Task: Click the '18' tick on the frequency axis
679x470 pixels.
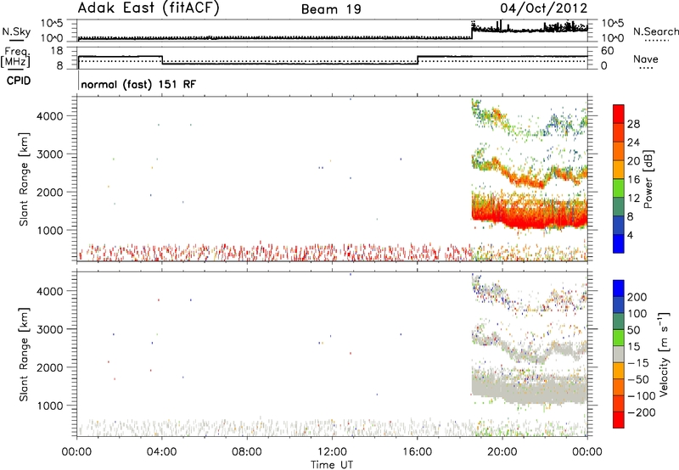Action: click(57, 51)
